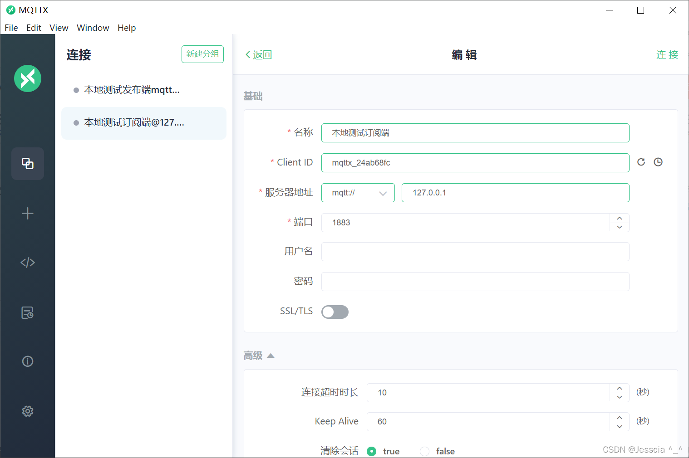Collapse the 高级 section arrow
689x458 pixels.
(x=271, y=356)
